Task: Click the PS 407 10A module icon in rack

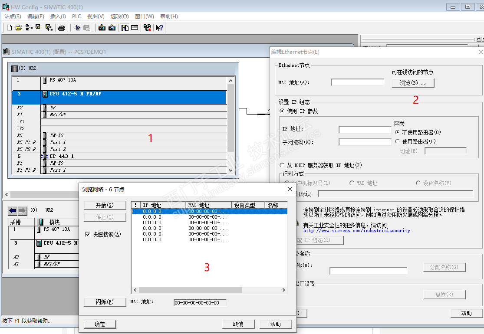Action: (x=45, y=80)
